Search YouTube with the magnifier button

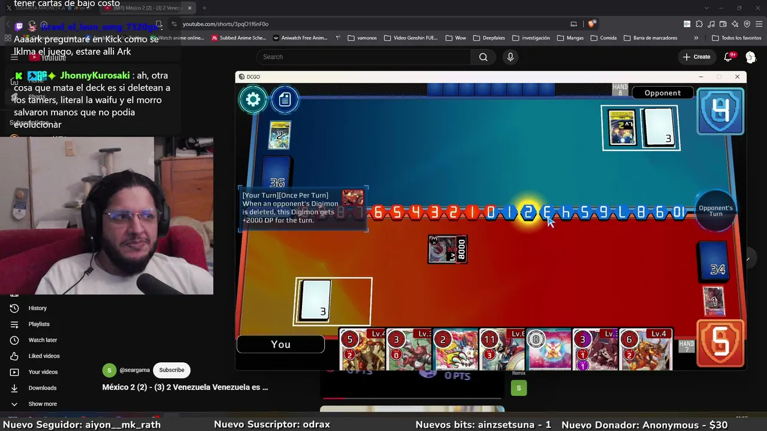point(483,57)
